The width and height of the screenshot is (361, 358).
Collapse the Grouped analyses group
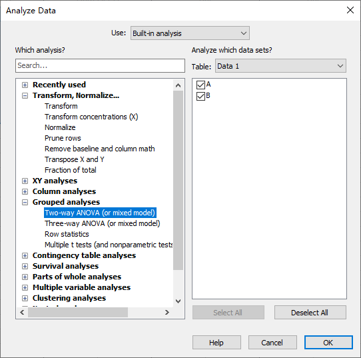tap(25, 202)
